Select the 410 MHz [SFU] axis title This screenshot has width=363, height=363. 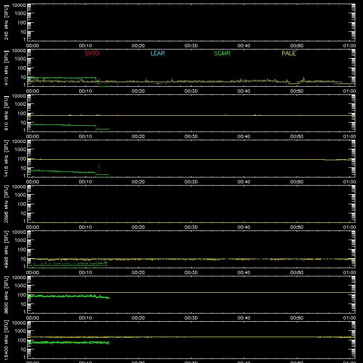(6, 68)
